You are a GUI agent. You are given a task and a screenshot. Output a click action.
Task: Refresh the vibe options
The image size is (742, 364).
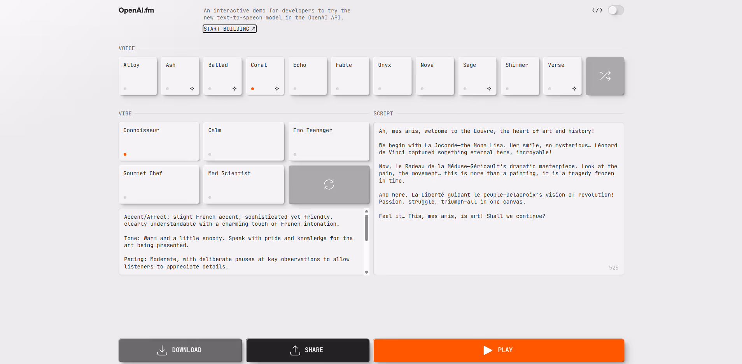[x=329, y=185]
